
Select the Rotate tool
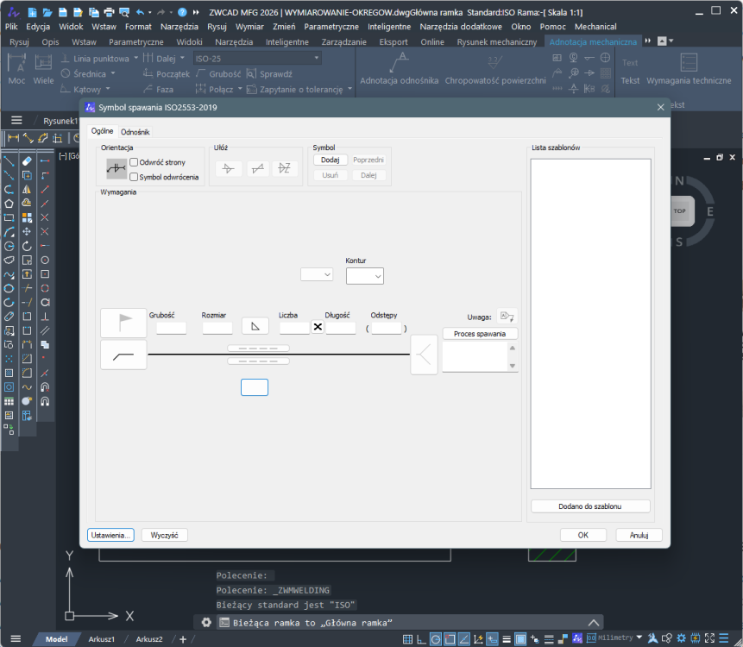[27, 246]
